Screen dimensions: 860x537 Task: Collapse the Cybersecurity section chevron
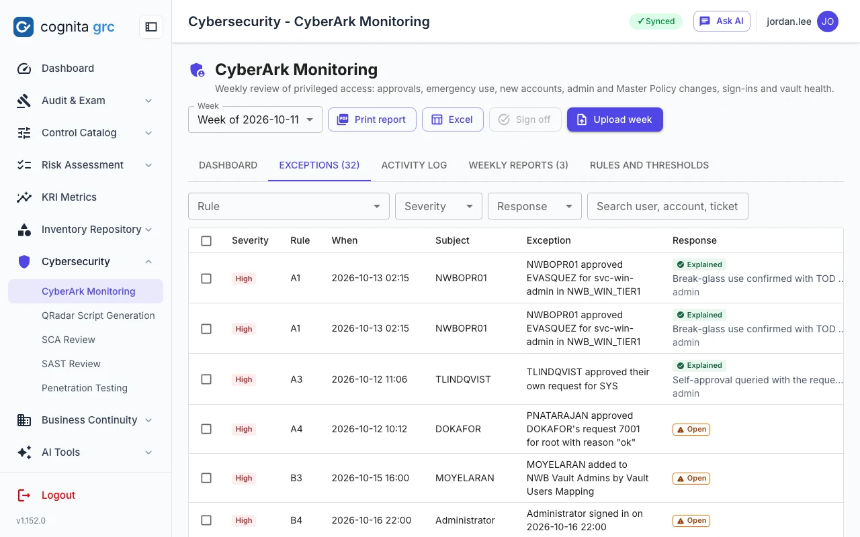[x=148, y=262]
